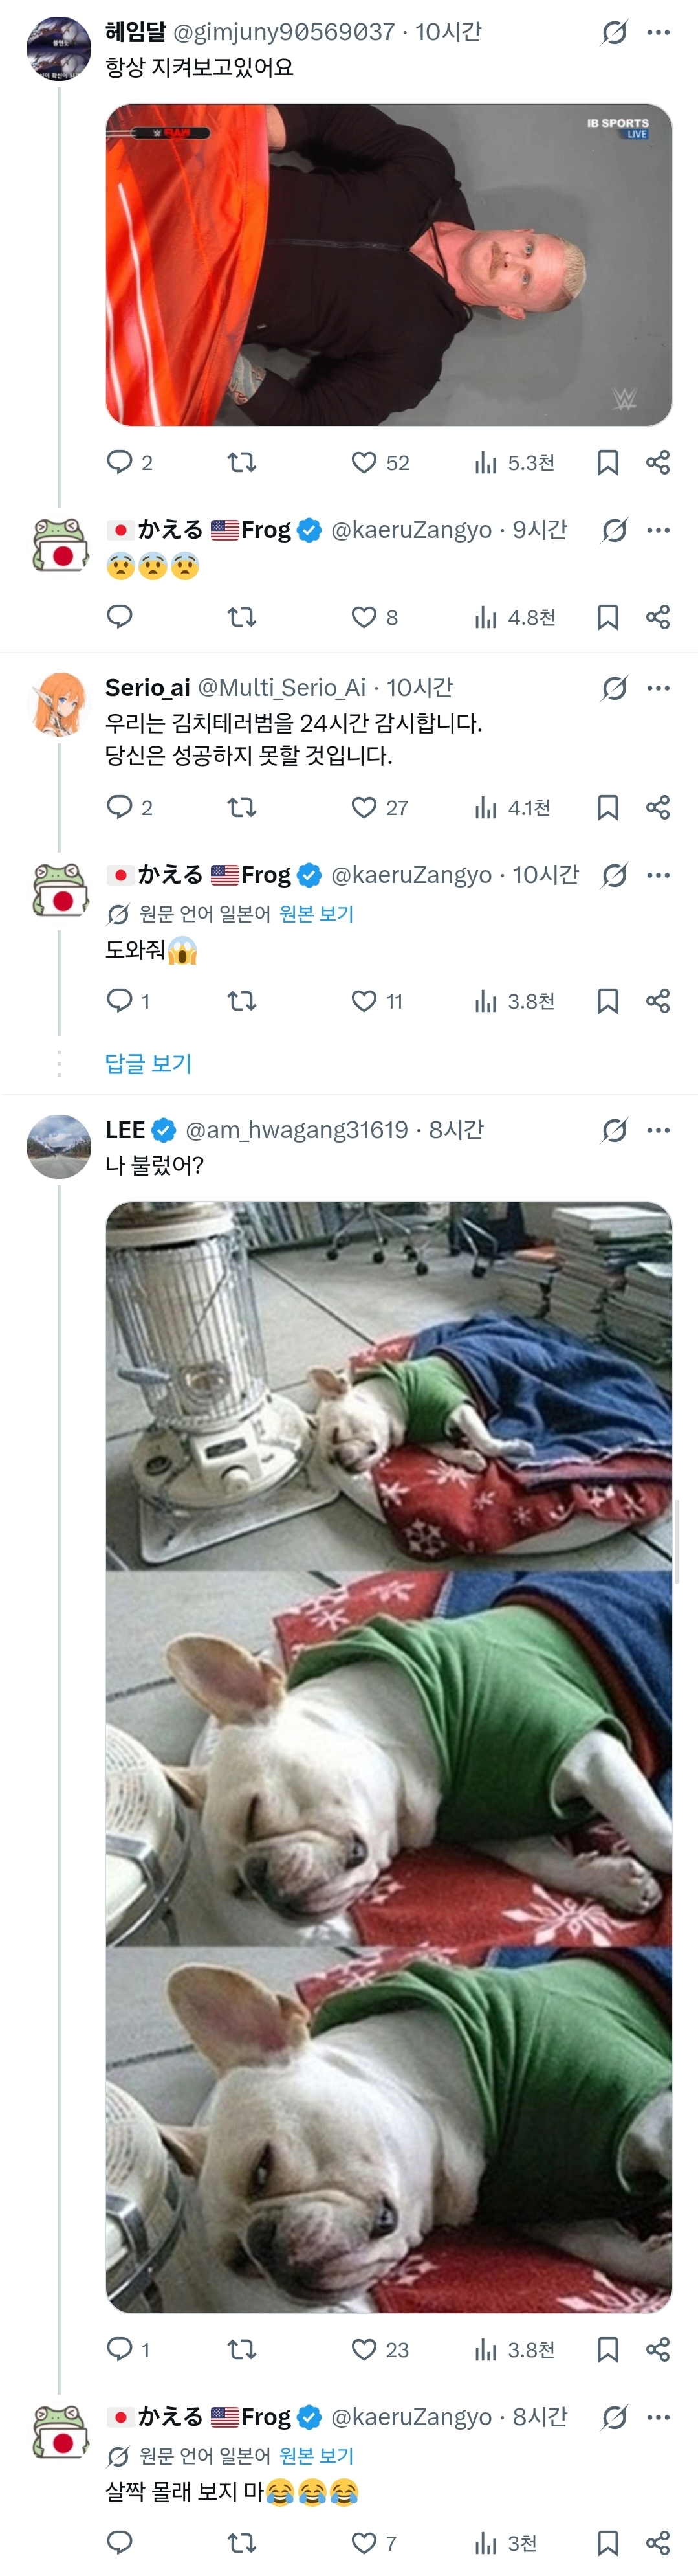Image resolution: width=698 pixels, height=2576 pixels.
Task: Open more options on LEE's tweet
Action: click(658, 1130)
